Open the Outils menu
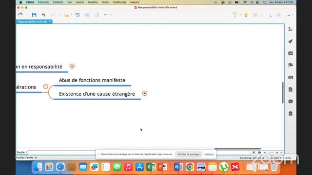The image size is (312, 175). [105, 2]
